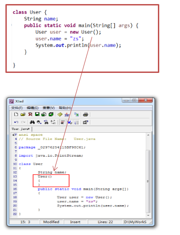This screenshot has height=235, width=180.
Task: Click the Find Next binoculars icon
Action: coord(39,122)
